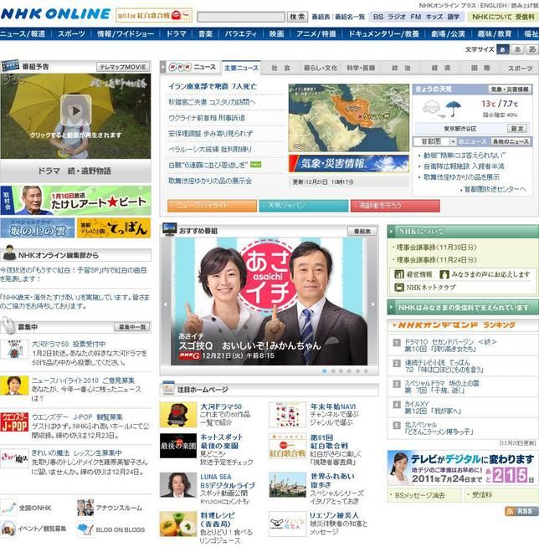The height and width of the screenshot is (557, 539).
Task: Open the ウエンズデー J-POP thumbnail icon
Action: 14,422
